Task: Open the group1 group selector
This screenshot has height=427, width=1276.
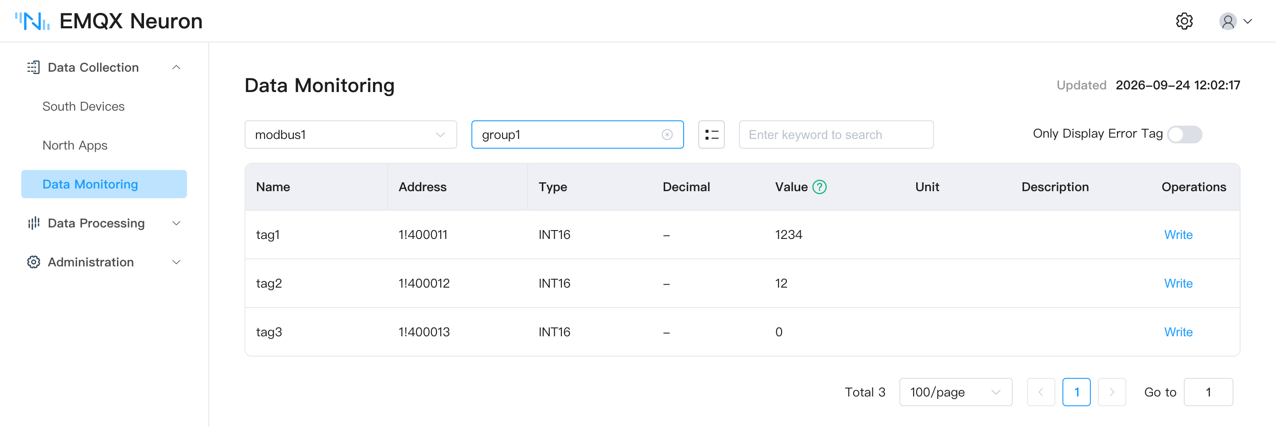Action: (x=578, y=135)
